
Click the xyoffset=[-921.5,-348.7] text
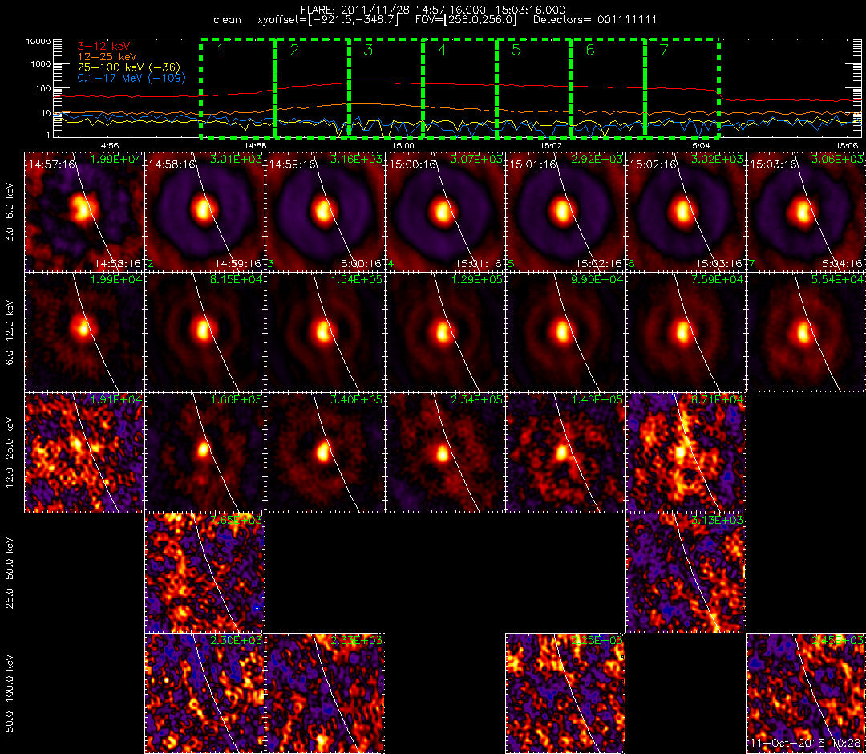tap(328, 20)
